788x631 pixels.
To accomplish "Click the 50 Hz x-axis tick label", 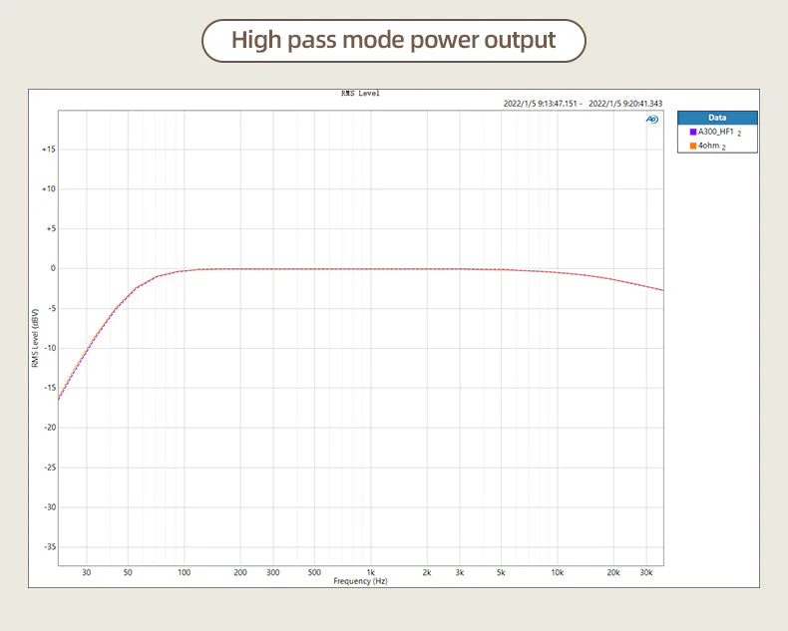I will click(x=128, y=572).
